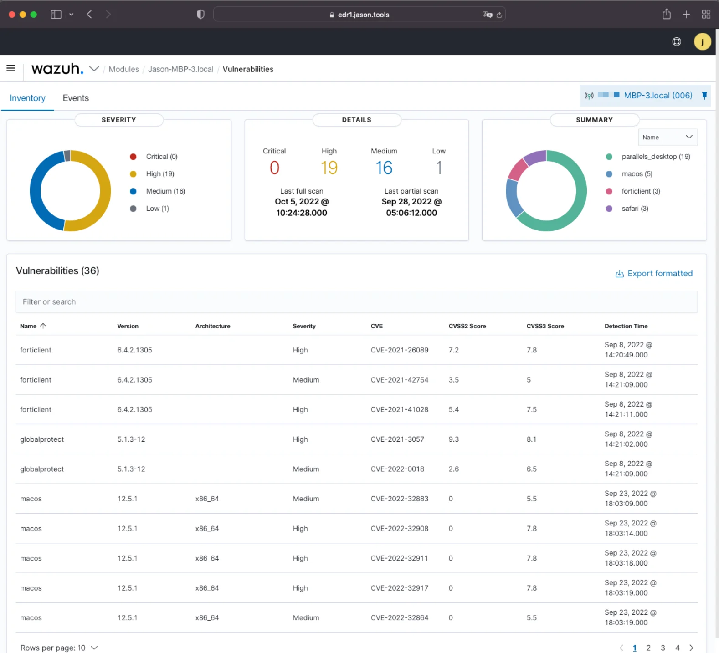This screenshot has width=719, height=653.
Task: Click the CVE-2021-26089 cell
Action: (x=400, y=350)
